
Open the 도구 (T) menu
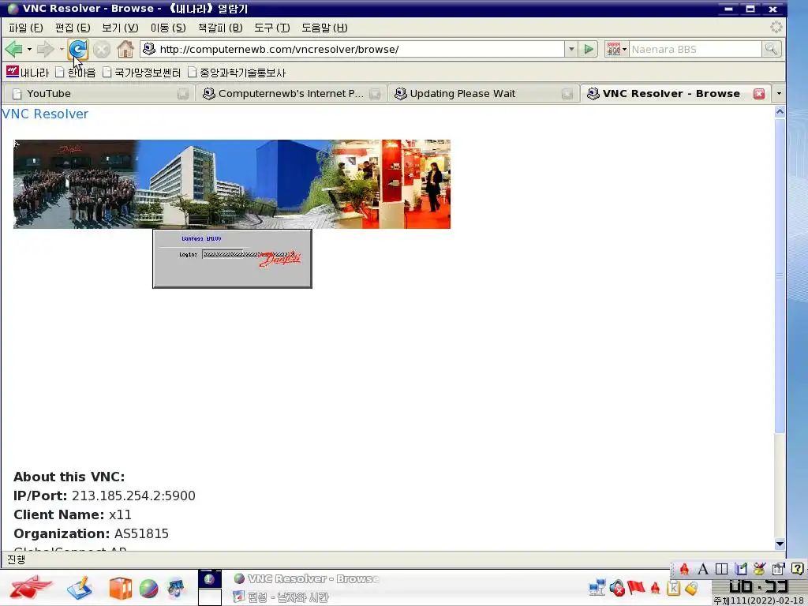[x=271, y=28]
